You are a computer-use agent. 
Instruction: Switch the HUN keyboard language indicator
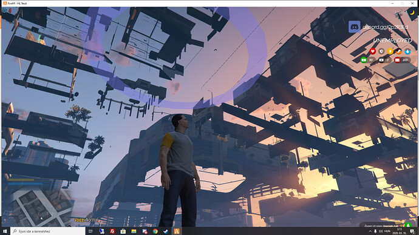point(387,231)
